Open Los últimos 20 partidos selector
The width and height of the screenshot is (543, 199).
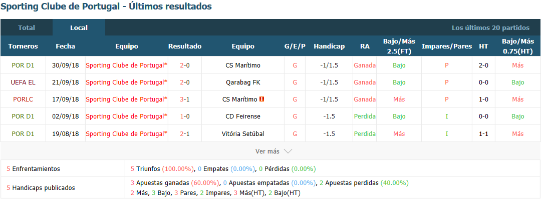(x=490, y=27)
